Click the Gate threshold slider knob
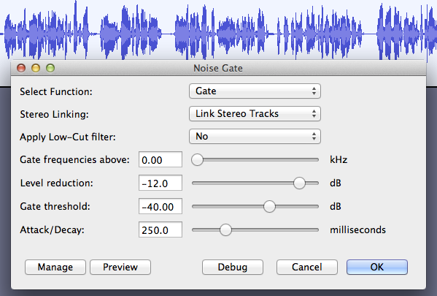 [269, 207]
